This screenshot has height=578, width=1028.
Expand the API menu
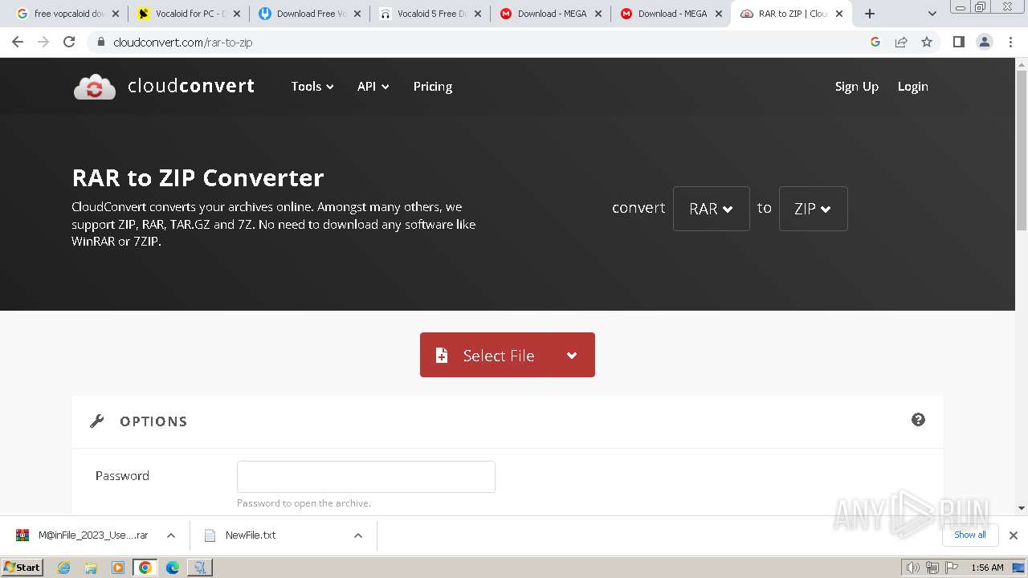pos(373,86)
